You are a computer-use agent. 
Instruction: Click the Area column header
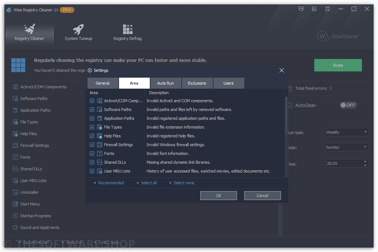click(94, 93)
